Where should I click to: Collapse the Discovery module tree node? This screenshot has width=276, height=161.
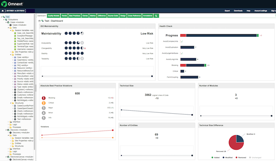point(6,130)
